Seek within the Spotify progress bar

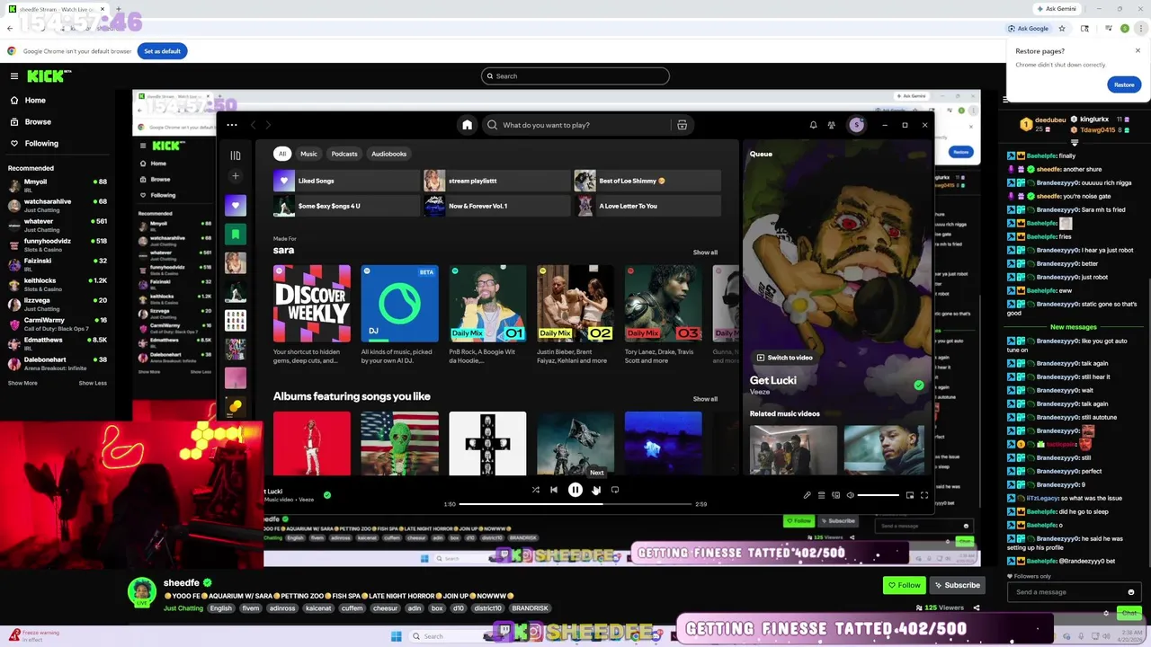[x=575, y=504]
